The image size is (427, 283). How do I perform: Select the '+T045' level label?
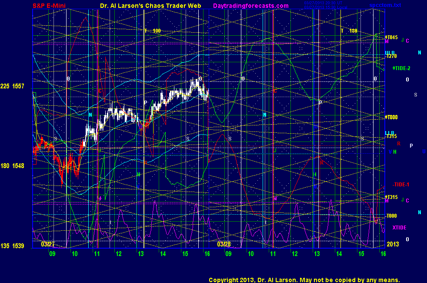[x=391, y=37]
